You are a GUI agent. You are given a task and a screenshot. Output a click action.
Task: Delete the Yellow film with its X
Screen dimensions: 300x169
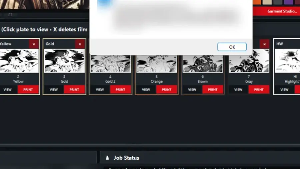click(x=34, y=44)
